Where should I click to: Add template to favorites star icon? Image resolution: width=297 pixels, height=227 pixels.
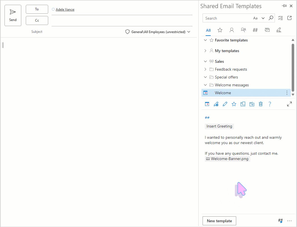[234, 104]
